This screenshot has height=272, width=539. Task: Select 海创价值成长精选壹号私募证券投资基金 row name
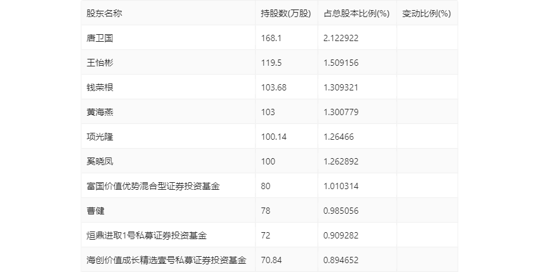(x=166, y=261)
